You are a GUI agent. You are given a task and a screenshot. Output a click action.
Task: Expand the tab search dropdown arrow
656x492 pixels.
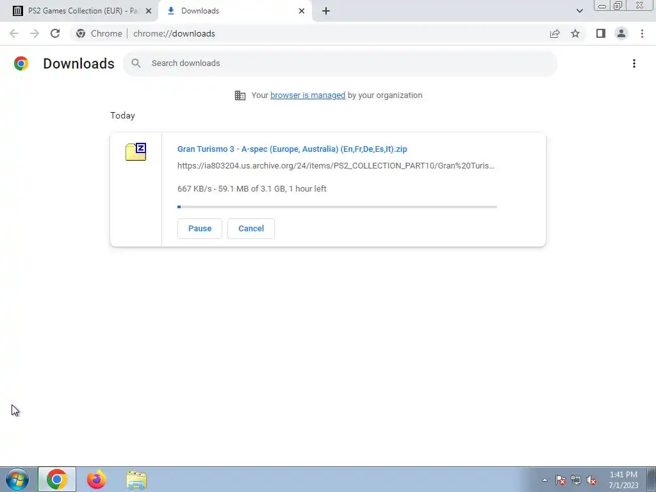point(579,11)
